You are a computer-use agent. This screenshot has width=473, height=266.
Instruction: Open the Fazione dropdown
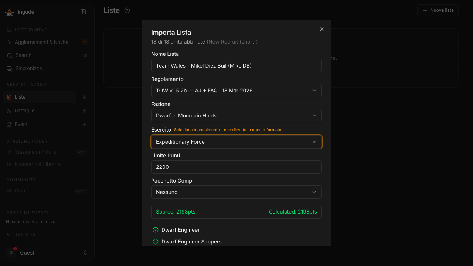pyautogui.click(x=236, y=116)
